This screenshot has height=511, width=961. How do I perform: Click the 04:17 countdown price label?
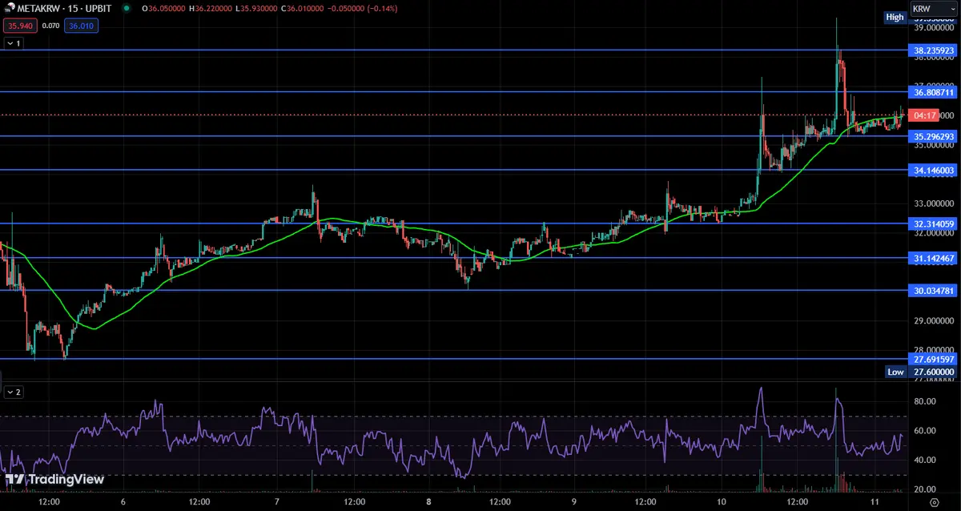922,115
